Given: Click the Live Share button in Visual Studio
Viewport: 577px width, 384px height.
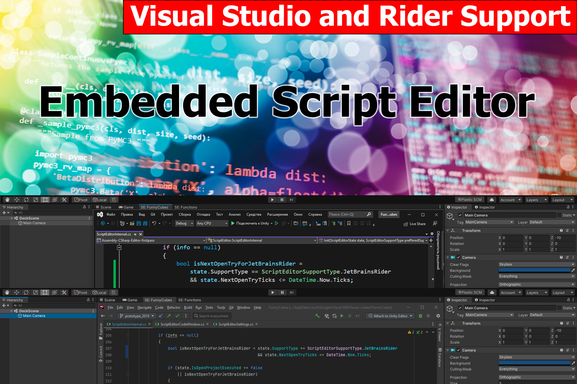Looking at the screenshot, I should (x=415, y=224).
